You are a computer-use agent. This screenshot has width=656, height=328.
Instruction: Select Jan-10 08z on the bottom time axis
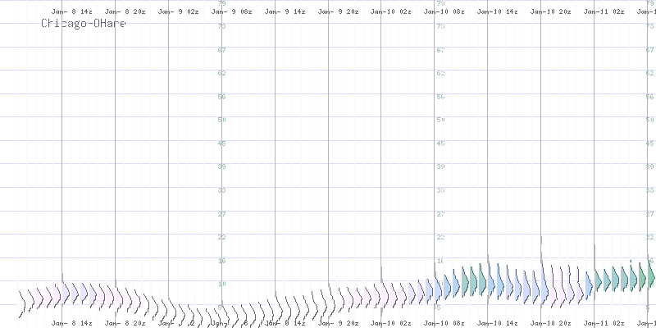coord(444,324)
